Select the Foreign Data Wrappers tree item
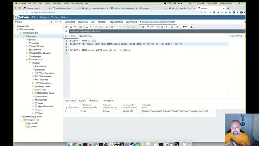The image size is (259, 146). click(x=41, y=53)
